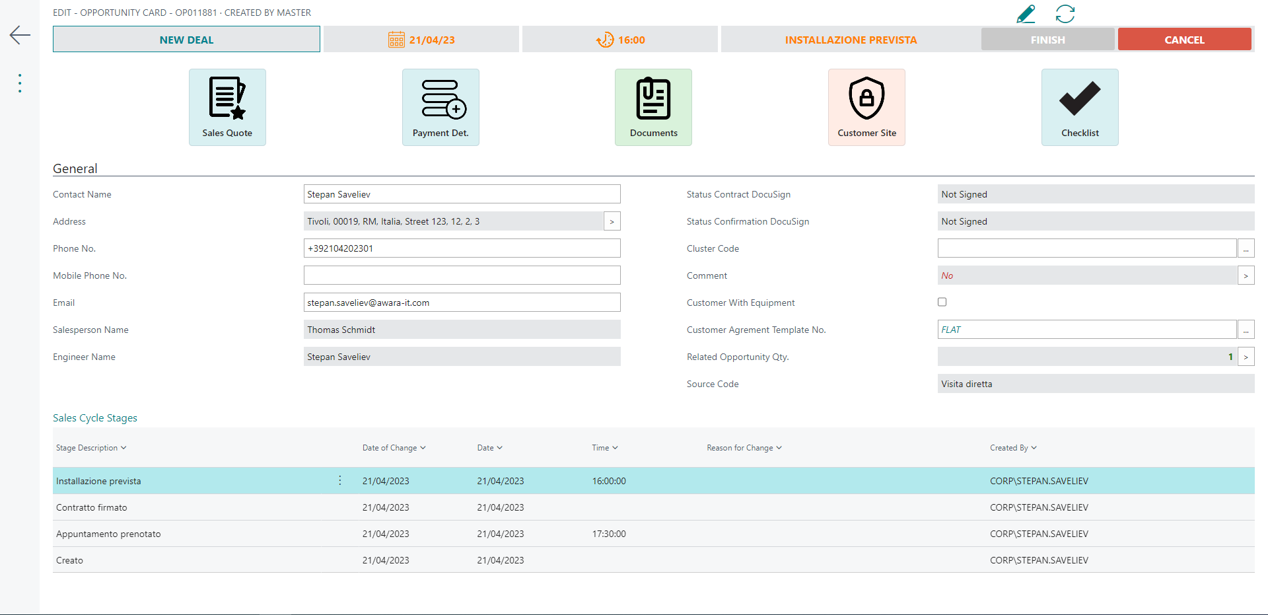Click Status Contract DocuSign Not Signed value
Viewport: 1268px width, 615px height.
[1096, 194]
